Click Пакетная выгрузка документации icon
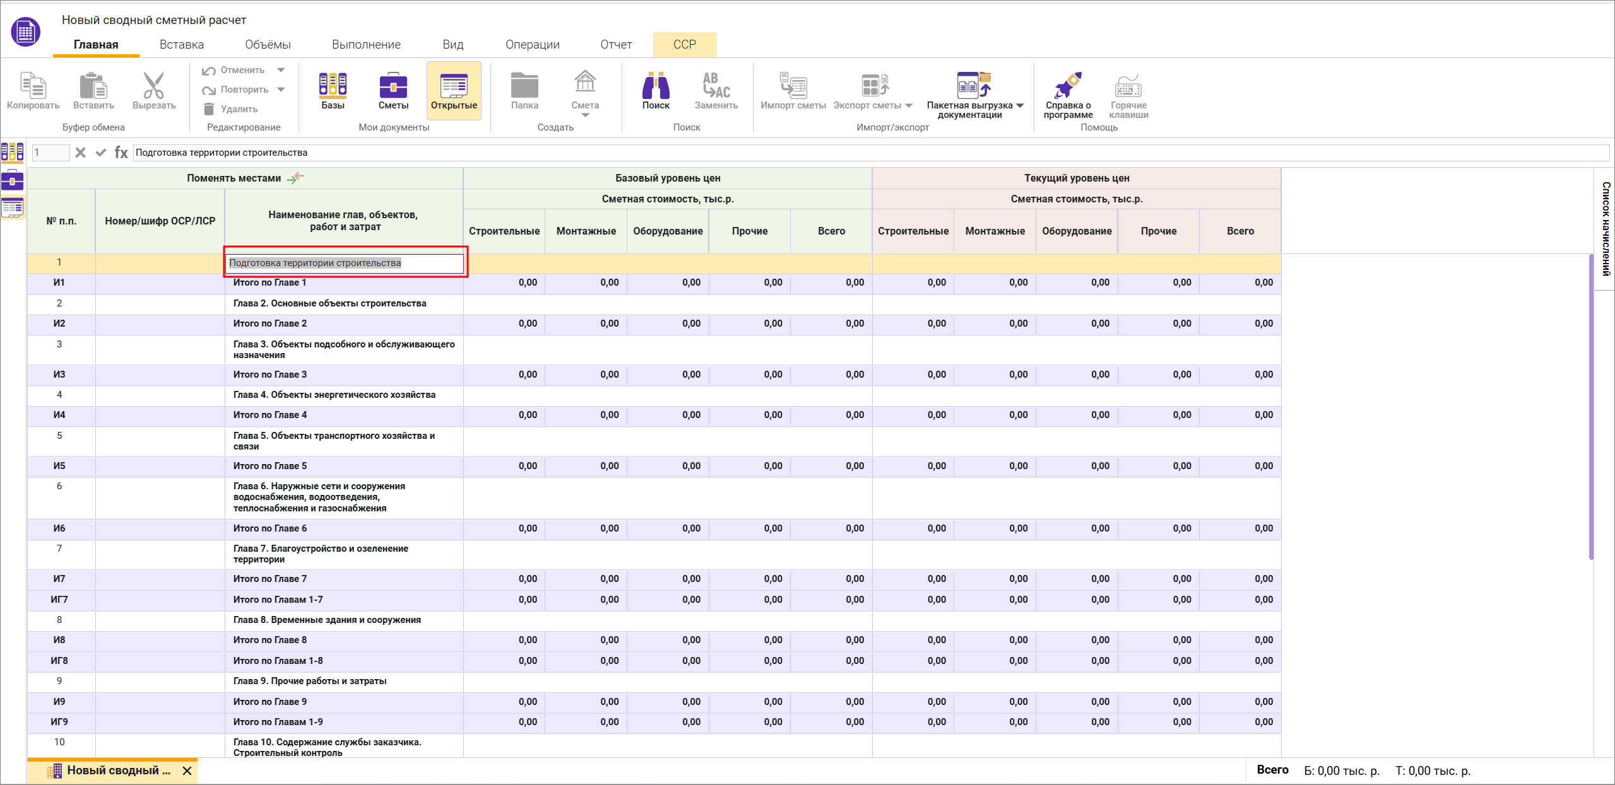Viewport: 1615px width, 785px height. coord(974,85)
